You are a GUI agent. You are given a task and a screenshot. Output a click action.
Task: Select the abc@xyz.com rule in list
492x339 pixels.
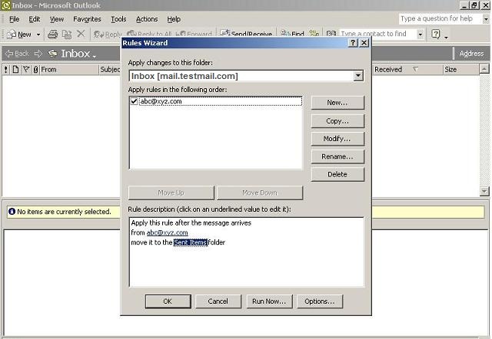tap(220, 101)
